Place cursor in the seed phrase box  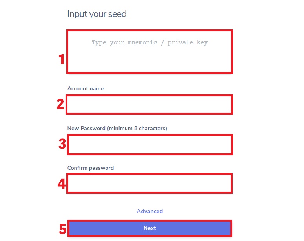[149, 52]
